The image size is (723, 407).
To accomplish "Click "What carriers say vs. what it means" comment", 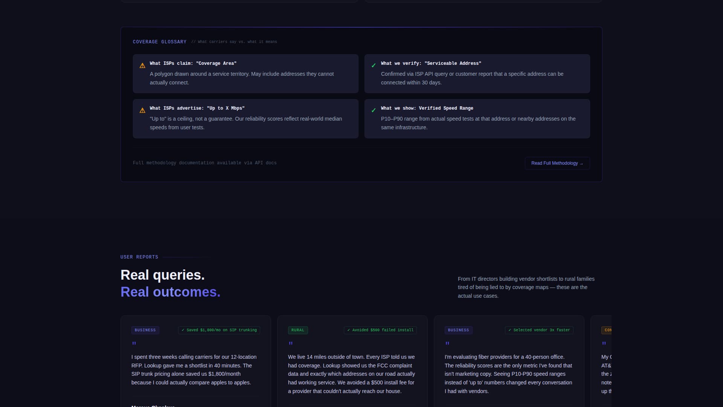I will 234,42.
